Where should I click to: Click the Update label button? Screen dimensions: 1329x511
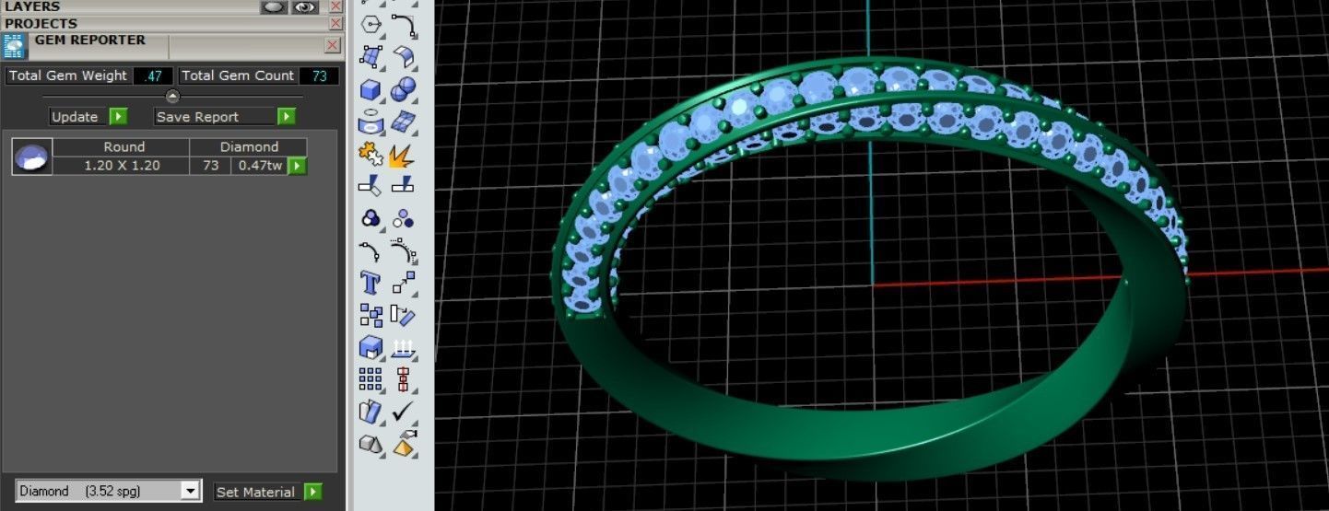pyautogui.click(x=75, y=117)
